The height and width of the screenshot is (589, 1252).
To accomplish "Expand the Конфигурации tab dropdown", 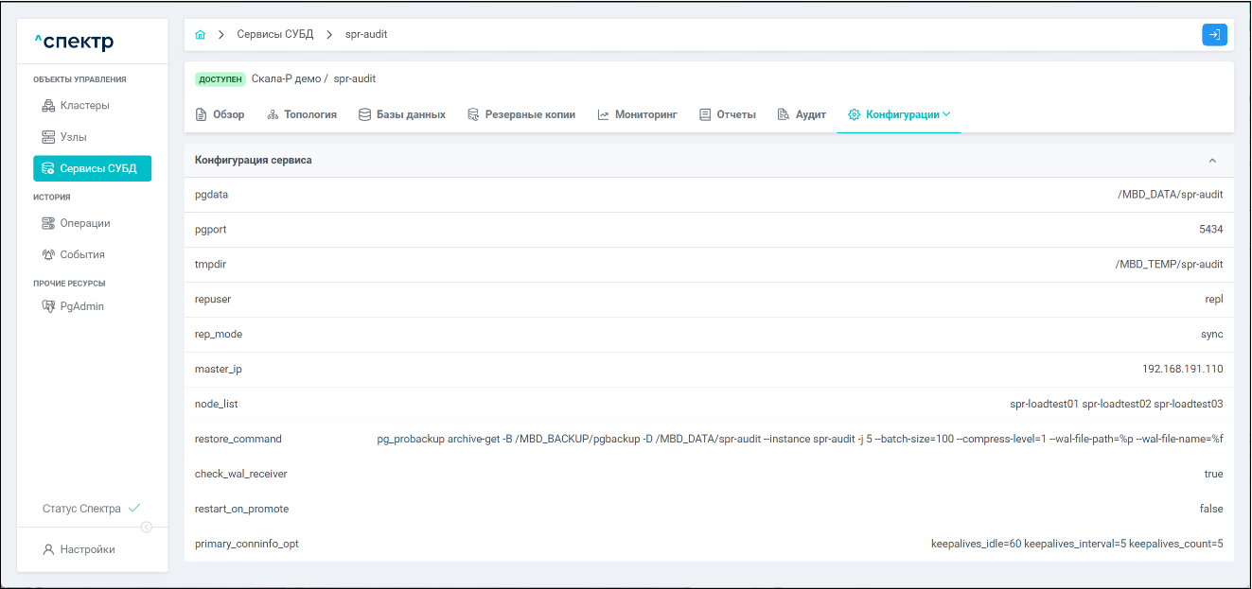I will (899, 114).
